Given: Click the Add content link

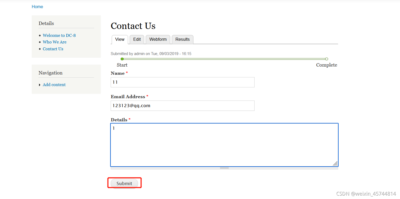Looking at the screenshot, I should tap(54, 85).
